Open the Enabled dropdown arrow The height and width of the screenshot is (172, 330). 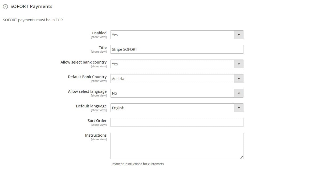239,35
